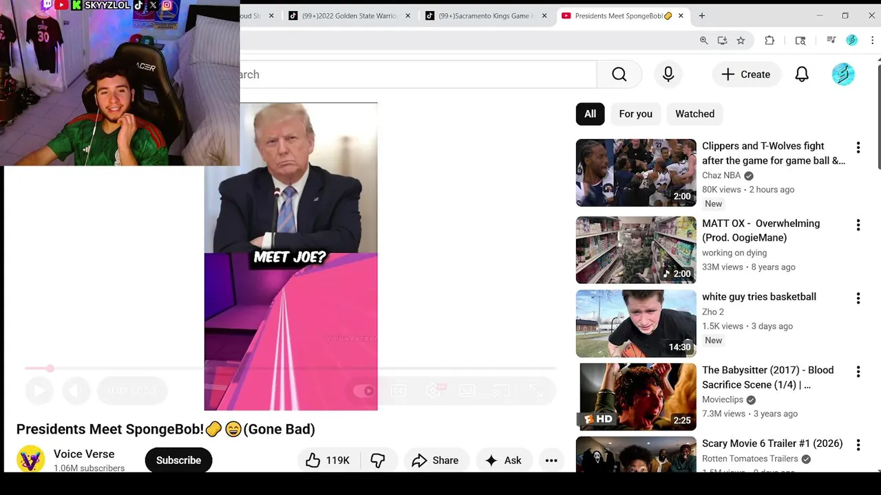Open Chrome three-dot menu
The image size is (881, 495).
point(872,41)
